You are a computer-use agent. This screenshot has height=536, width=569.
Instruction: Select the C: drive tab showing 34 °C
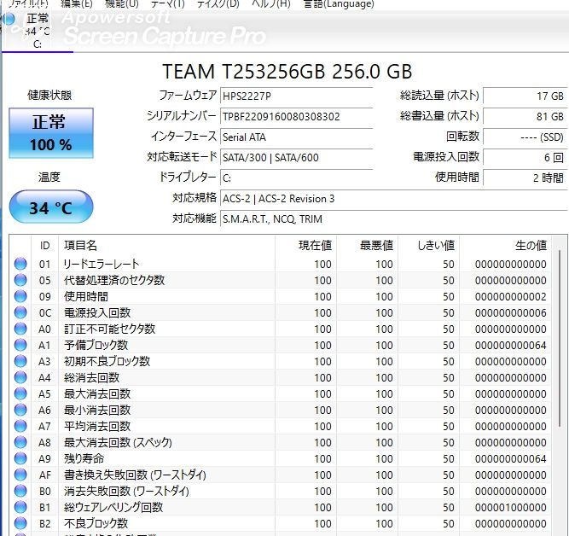click(37, 31)
